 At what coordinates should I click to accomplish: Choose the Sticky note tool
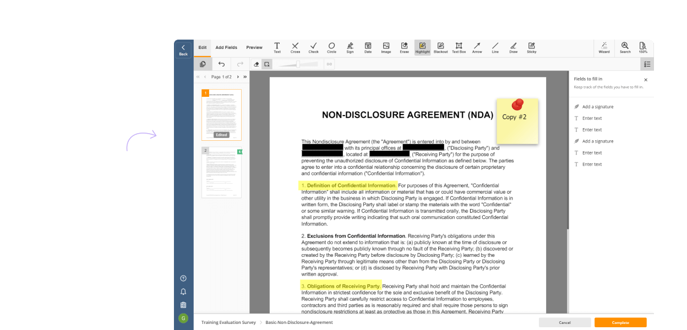[531, 48]
